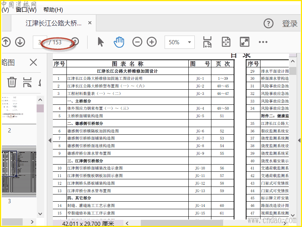Click the page number input field

[x=40, y=42]
